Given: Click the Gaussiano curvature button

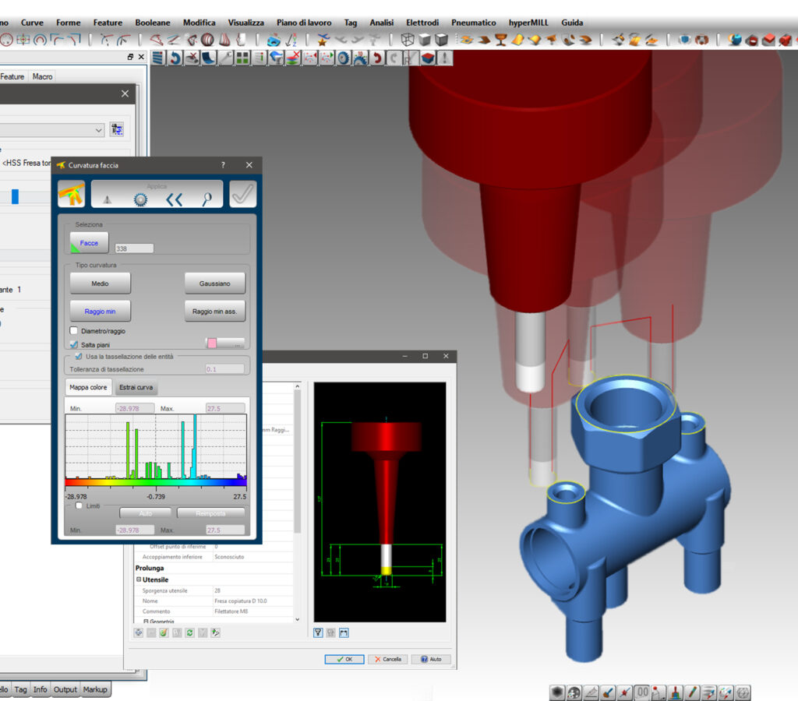Looking at the screenshot, I should tap(214, 284).
